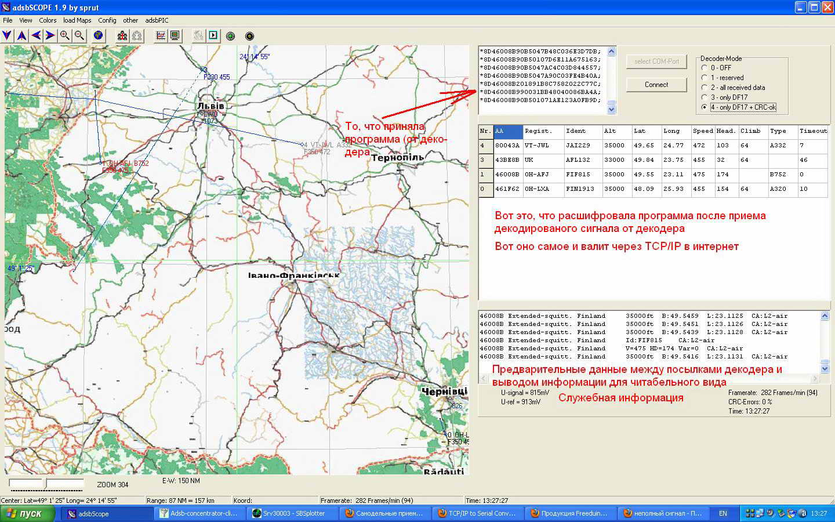This screenshot has height=522, width=835.
Task: Select decoder mode 4 - only DF17 + CRC-ok
Action: pos(705,107)
